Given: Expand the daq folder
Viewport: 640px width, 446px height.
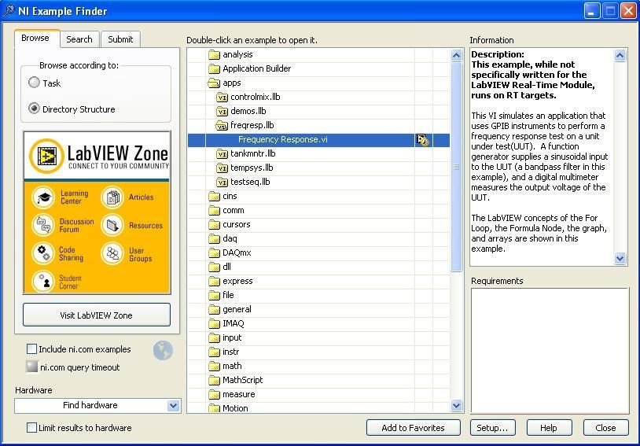Looking at the screenshot, I should click(x=215, y=238).
